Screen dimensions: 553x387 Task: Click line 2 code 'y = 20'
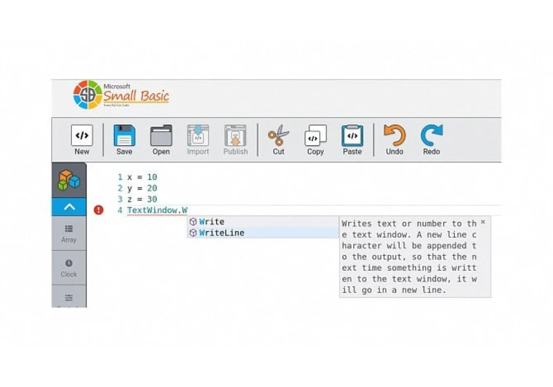coord(142,188)
